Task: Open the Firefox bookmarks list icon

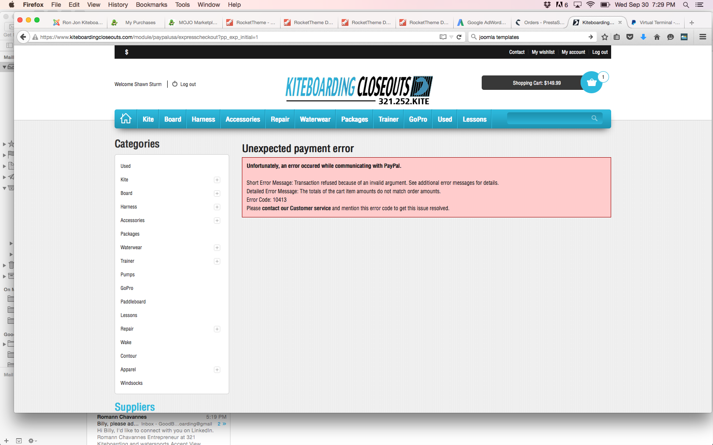Action: [617, 37]
